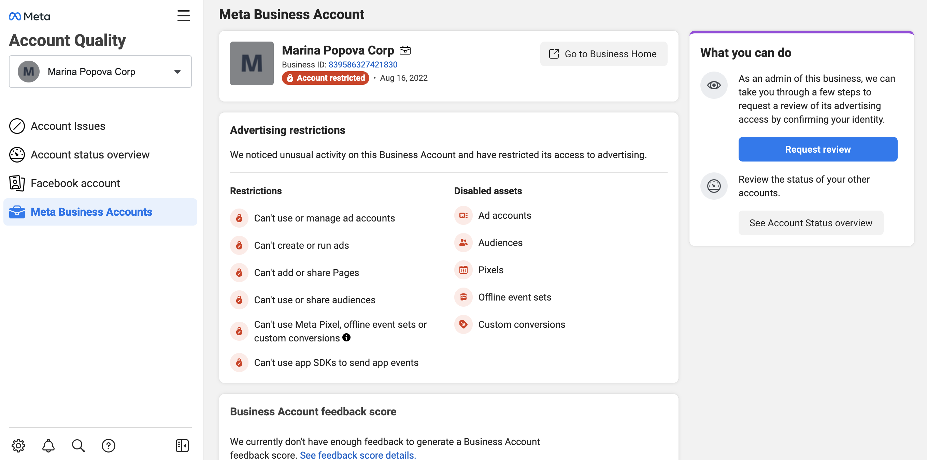Open Facebook account in the sidebar
This screenshot has height=460, width=927.
point(100,183)
